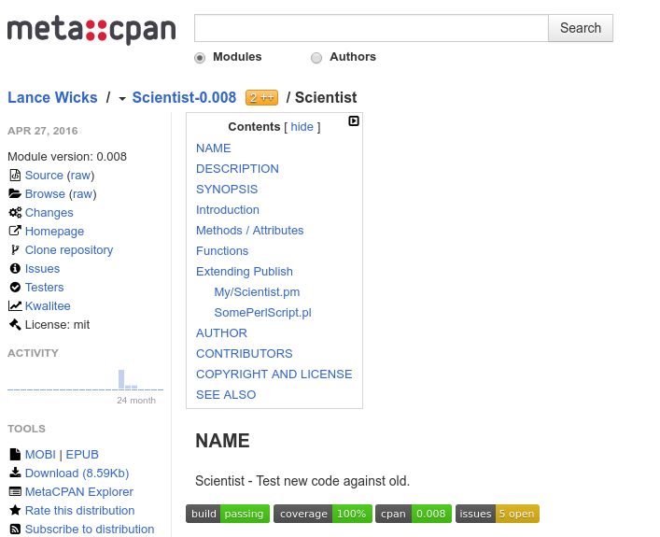Click the Rate distribution star icon
The width and height of the screenshot is (660, 537).
pyautogui.click(x=15, y=510)
